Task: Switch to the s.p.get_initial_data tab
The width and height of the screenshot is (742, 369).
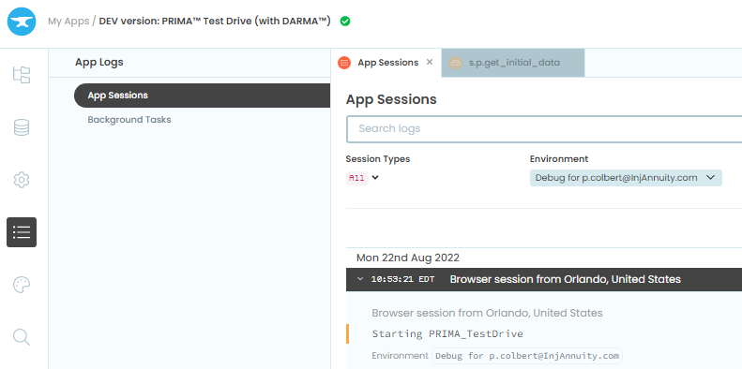Action: point(513,63)
